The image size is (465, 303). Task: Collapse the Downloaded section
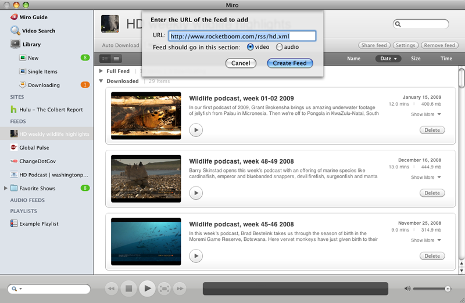click(101, 81)
